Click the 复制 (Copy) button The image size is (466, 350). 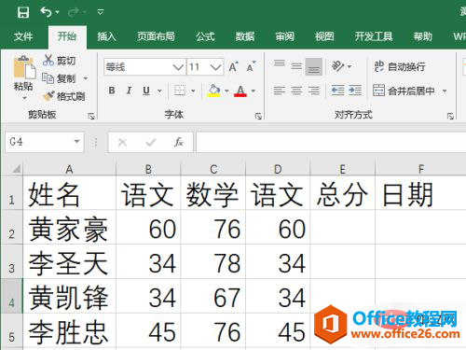[59, 78]
